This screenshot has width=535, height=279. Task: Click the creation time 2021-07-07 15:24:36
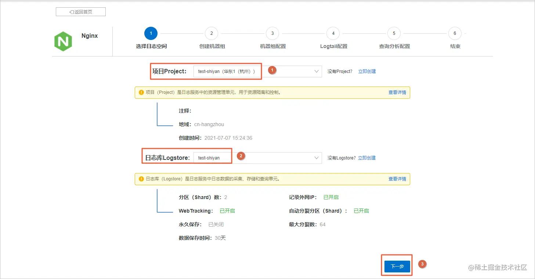click(228, 138)
